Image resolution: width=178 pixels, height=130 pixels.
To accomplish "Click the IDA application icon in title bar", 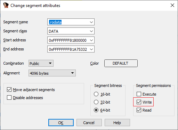I will tap(6, 5).
